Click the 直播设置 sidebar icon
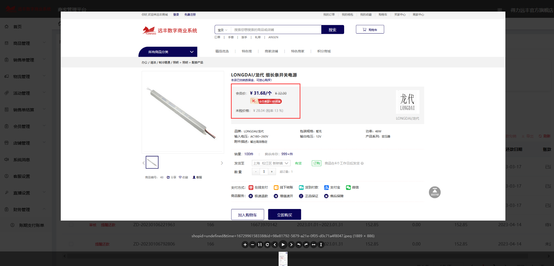The height and width of the screenshot is (266, 554). (7, 193)
